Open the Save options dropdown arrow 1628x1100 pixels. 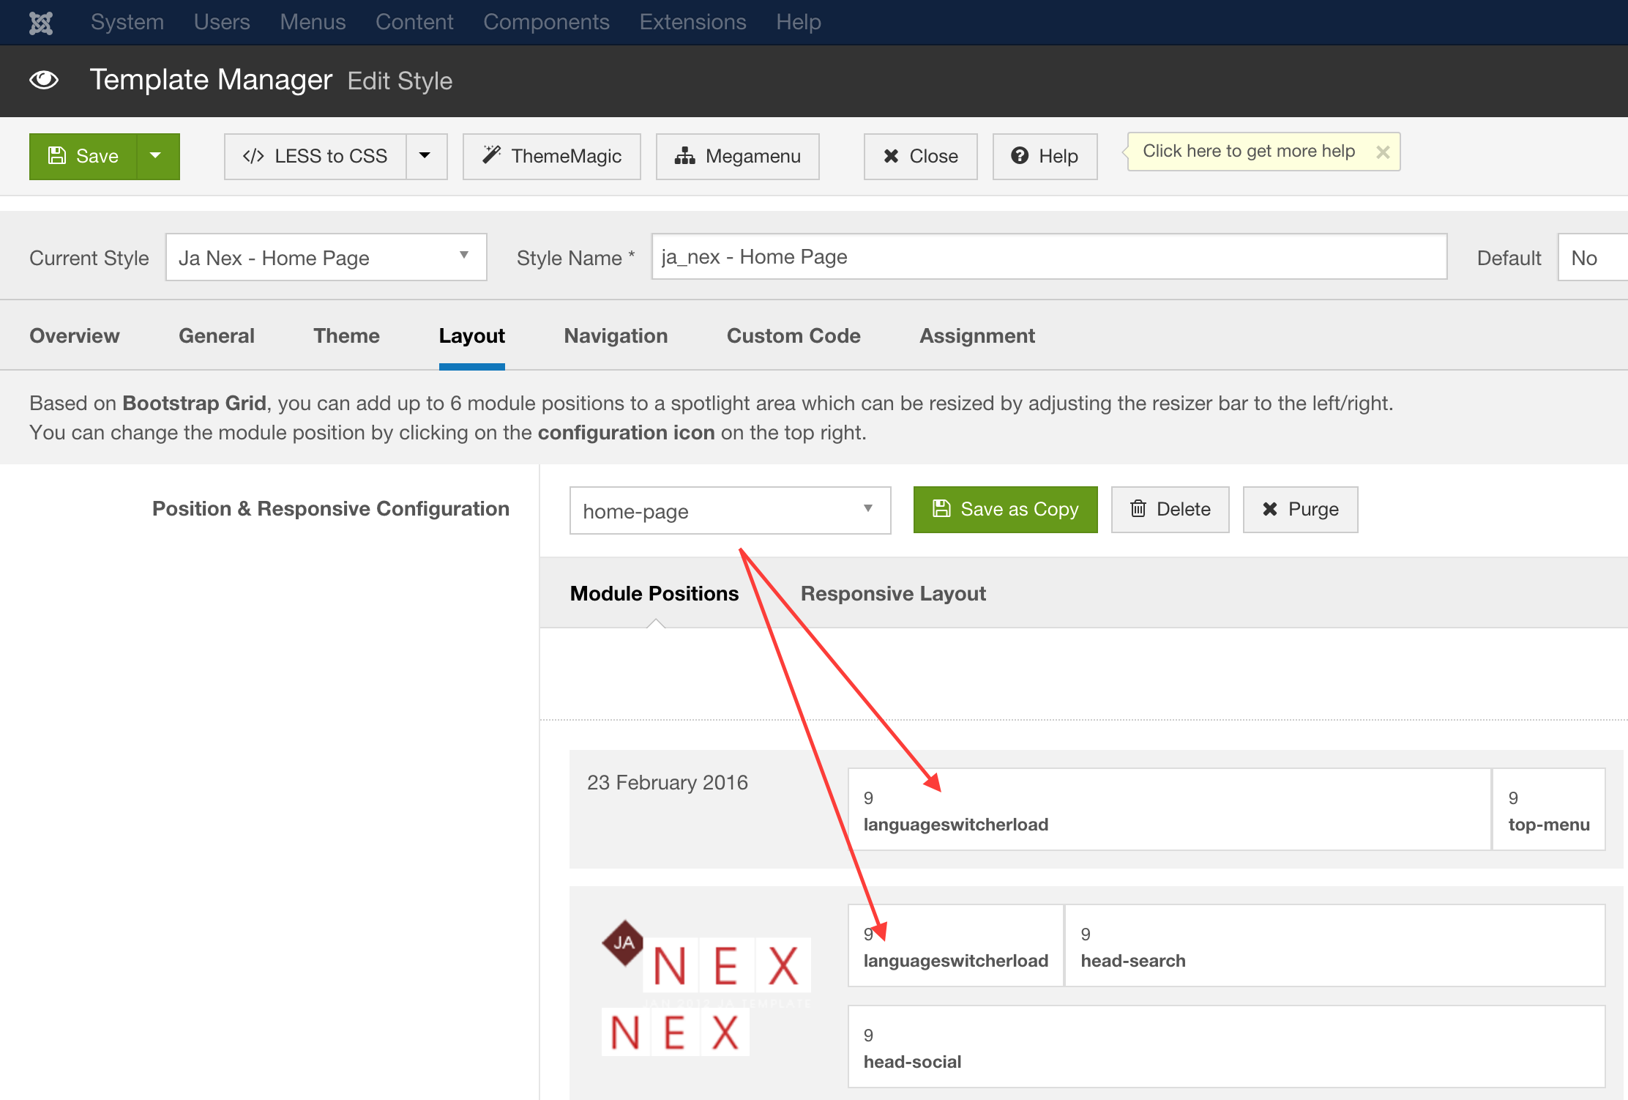[157, 156]
